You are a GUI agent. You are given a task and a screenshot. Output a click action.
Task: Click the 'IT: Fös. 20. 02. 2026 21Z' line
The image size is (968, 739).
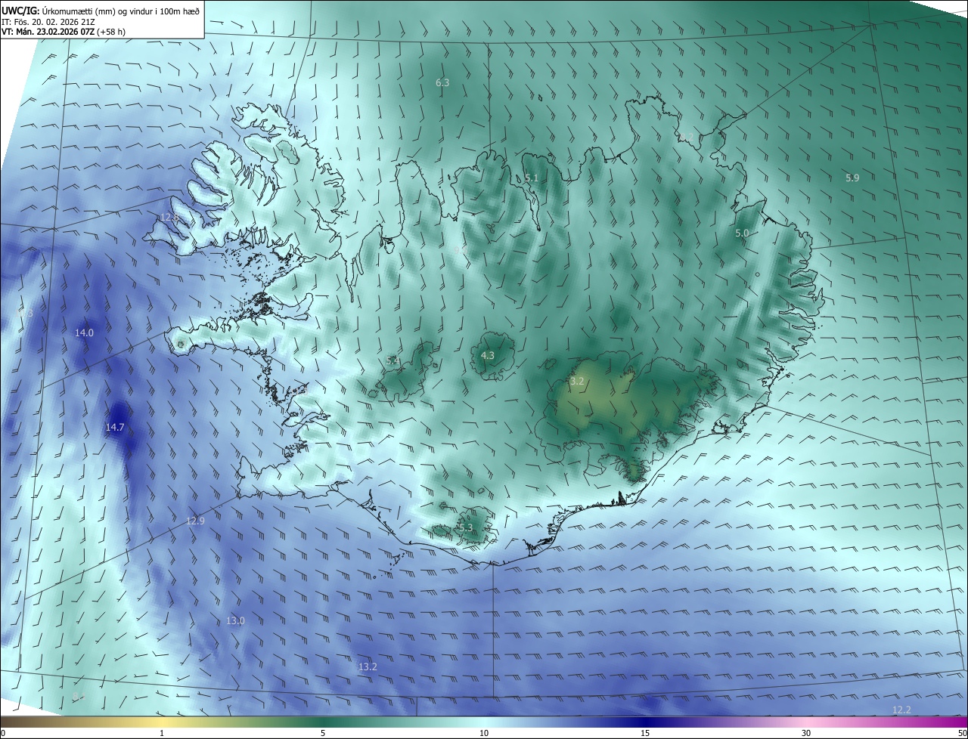pyautogui.click(x=47, y=21)
